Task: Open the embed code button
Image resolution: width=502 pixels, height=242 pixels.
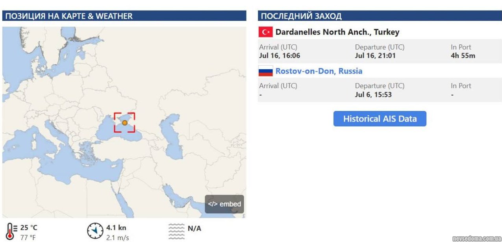Action: click(224, 204)
